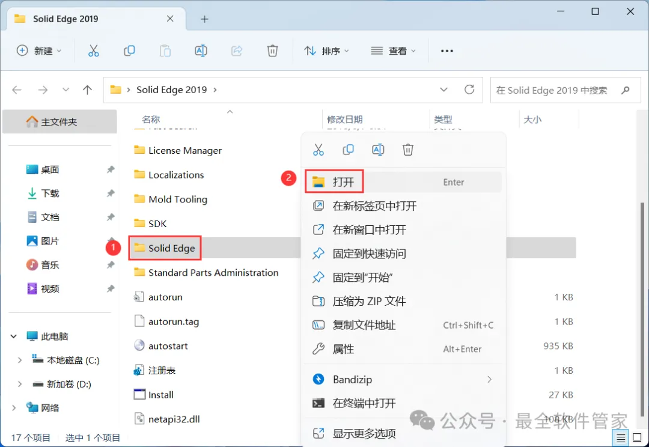Open recent locations dropdown arrow
Screen dimensions: 649x447
(66, 90)
